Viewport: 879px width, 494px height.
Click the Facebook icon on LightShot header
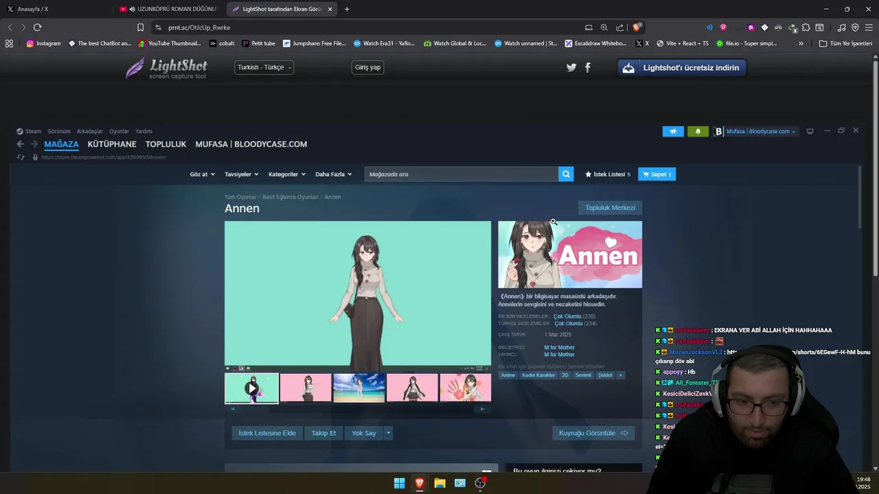[x=587, y=67]
